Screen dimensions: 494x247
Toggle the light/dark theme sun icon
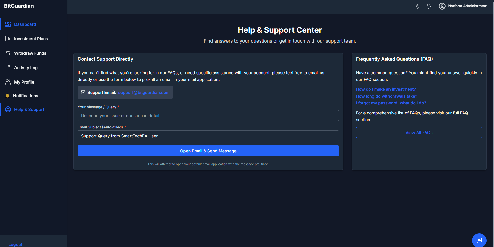pos(417,6)
